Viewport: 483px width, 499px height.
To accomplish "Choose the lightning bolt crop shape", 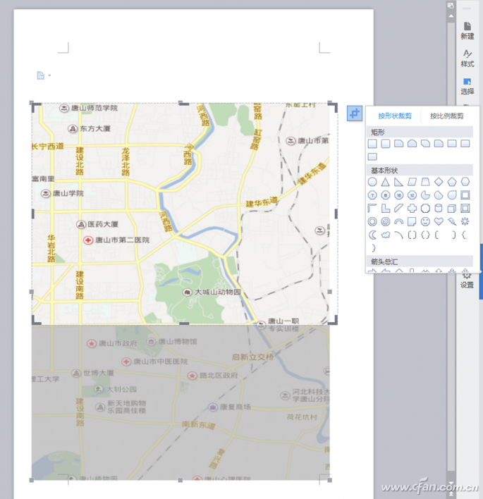I will [452, 221].
